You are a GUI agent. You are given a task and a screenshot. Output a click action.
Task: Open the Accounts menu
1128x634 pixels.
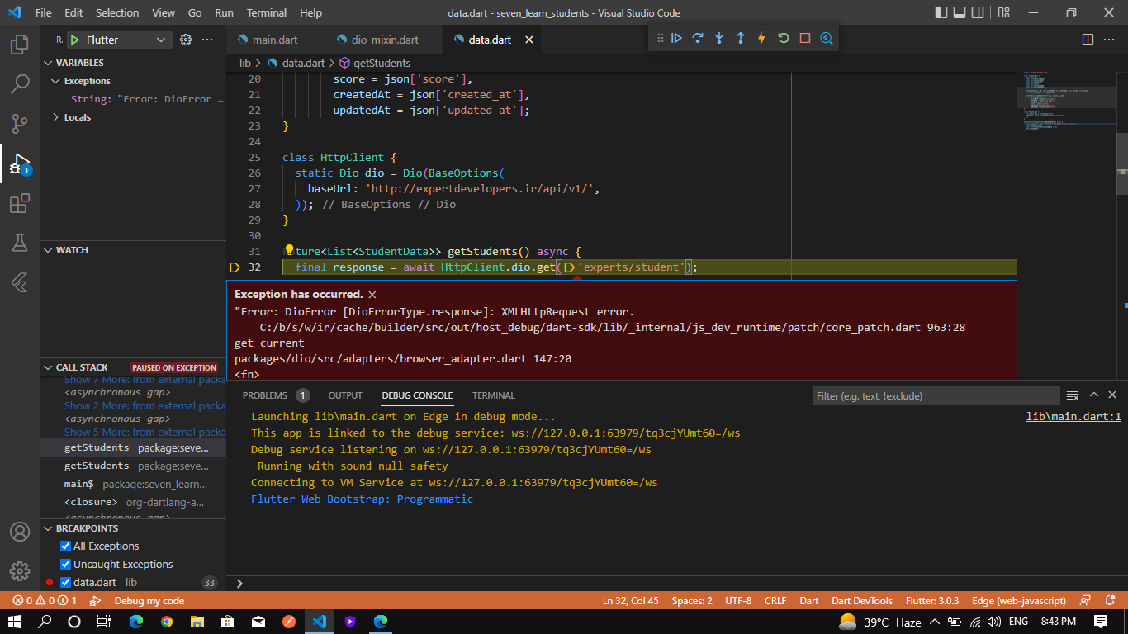tap(20, 532)
